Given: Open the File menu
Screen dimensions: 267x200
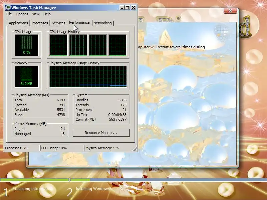Looking at the screenshot, I should (9, 14).
